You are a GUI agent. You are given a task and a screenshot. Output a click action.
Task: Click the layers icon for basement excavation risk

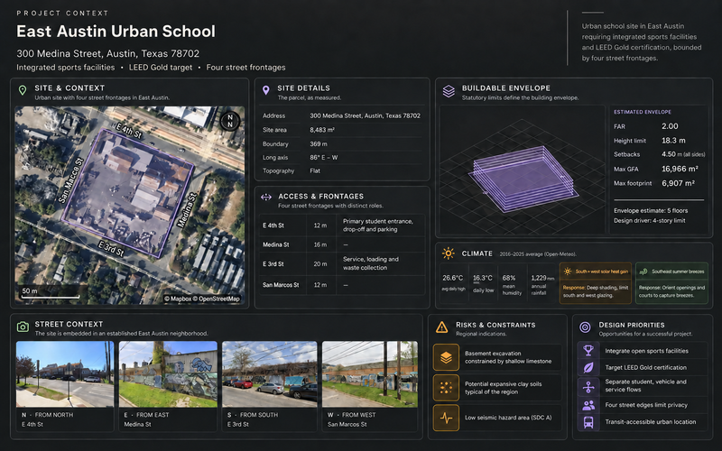point(446,357)
